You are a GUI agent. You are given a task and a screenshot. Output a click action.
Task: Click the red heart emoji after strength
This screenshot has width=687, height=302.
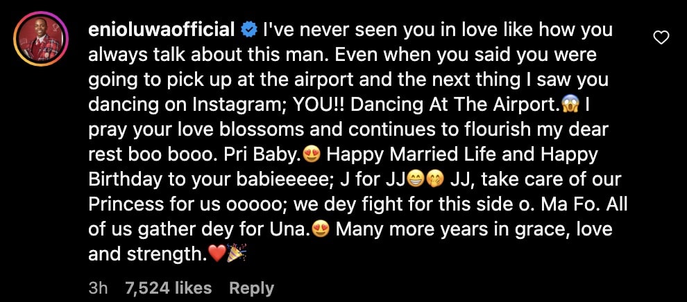(217, 255)
